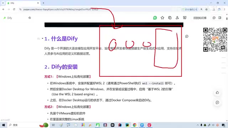This screenshot has width=228, height=128.
Task: Go back to the previous page
Action: click(3, 9)
